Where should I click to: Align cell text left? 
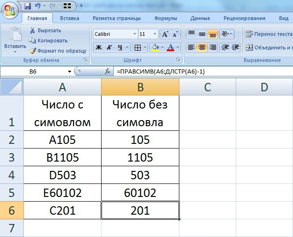tap(191, 47)
